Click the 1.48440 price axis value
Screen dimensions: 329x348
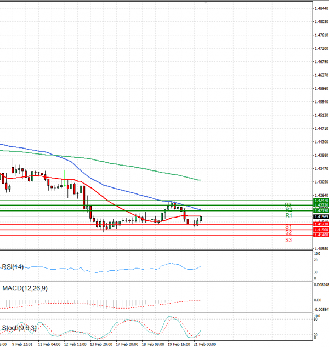321,8
